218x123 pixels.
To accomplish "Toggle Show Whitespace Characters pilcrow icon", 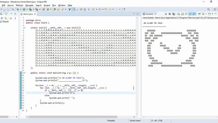I will click(89, 9).
